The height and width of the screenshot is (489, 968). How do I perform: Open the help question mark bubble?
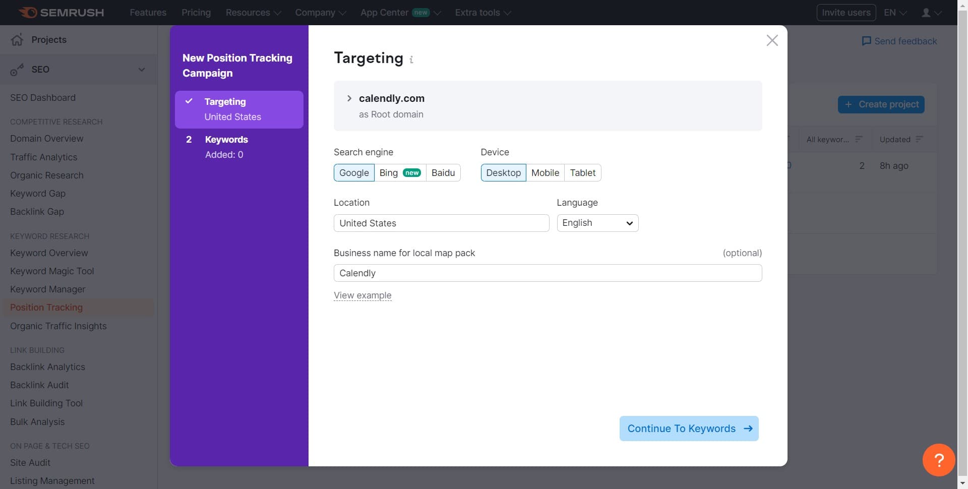[938, 460]
